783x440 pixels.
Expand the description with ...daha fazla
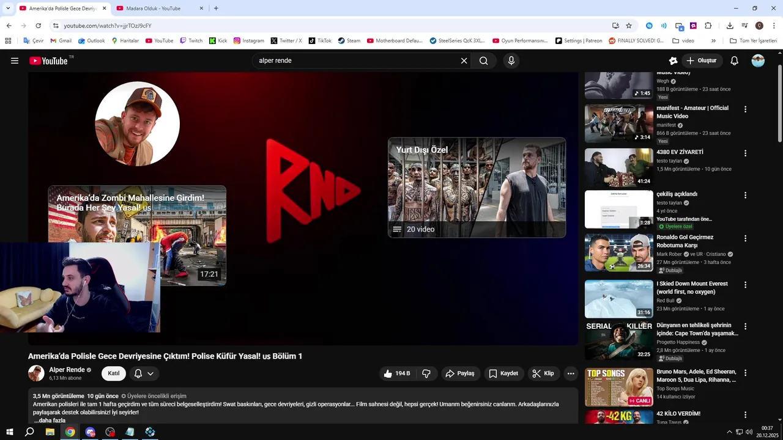point(50,420)
